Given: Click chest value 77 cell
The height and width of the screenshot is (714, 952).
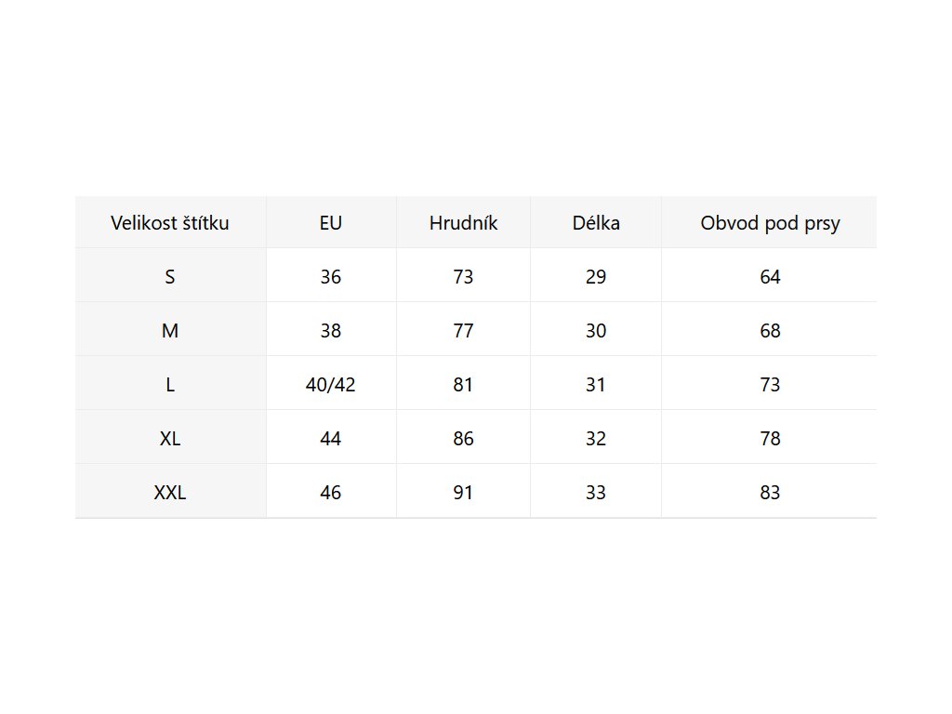Looking at the screenshot, I should (x=463, y=331).
